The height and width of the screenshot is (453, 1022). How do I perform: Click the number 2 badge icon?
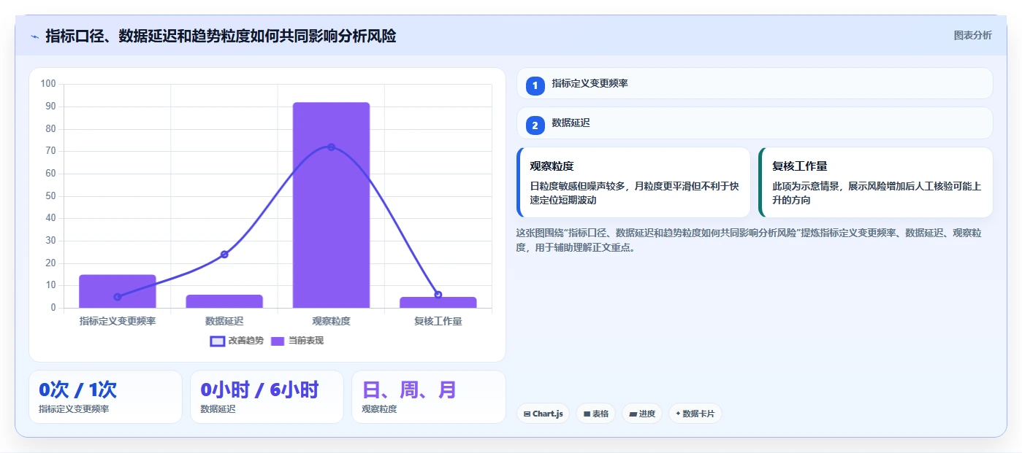[535, 125]
